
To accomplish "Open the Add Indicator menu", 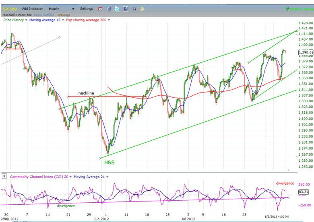I will tap(33, 9).
